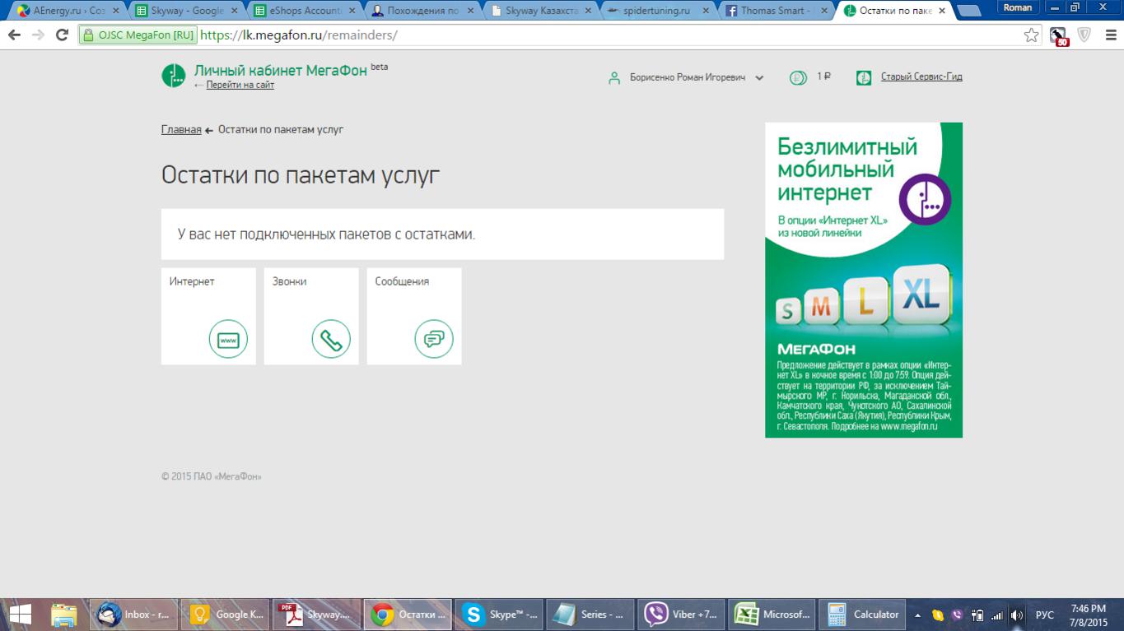Click the OJSC MegaFon security certificate badge
Viewport: 1124px width, 631px height.
click(x=138, y=35)
